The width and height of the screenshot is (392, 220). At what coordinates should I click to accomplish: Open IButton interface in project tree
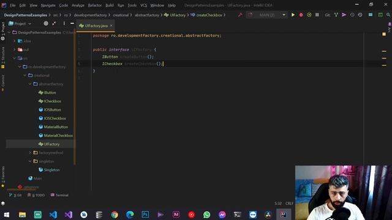pyautogui.click(x=50, y=92)
